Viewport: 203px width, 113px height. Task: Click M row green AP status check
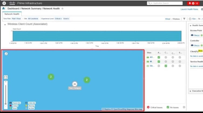point(159,61)
